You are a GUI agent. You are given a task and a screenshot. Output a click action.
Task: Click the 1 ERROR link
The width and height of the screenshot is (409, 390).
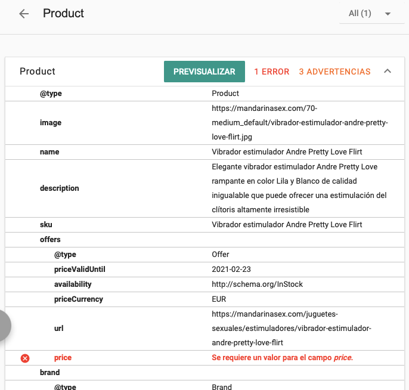click(271, 72)
